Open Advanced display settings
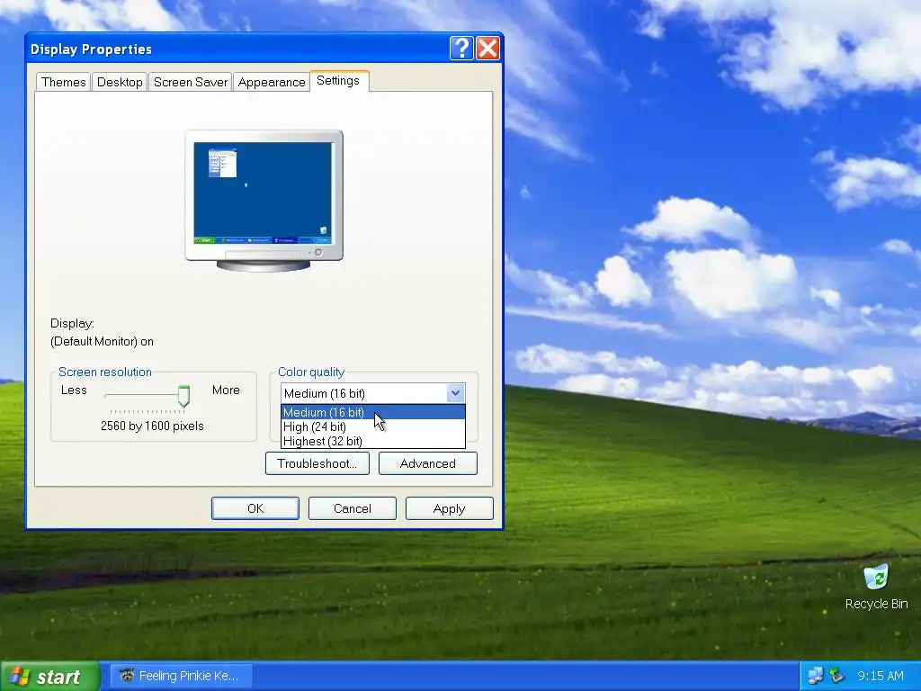Screen dimensions: 921x691 click(427, 463)
